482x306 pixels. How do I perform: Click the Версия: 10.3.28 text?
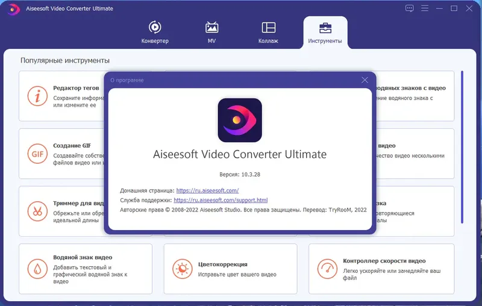click(240, 175)
